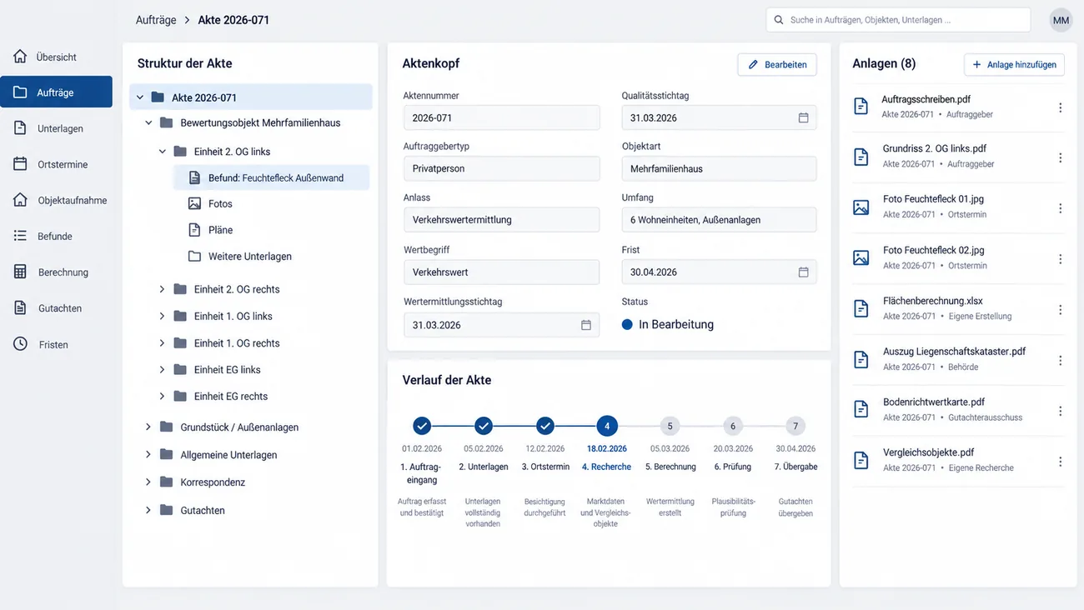Viewport: 1084px width, 610px height.
Task: Expand Allgemeine Unterlagen folder chevron
Action: click(148, 454)
